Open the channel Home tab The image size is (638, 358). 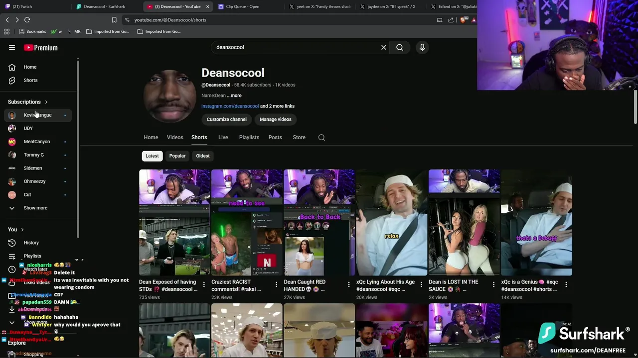coord(151,137)
